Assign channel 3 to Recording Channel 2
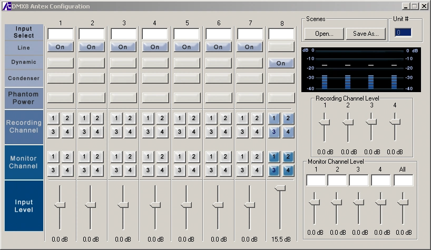The width and height of the screenshot is (431, 250). coord(130,118)
